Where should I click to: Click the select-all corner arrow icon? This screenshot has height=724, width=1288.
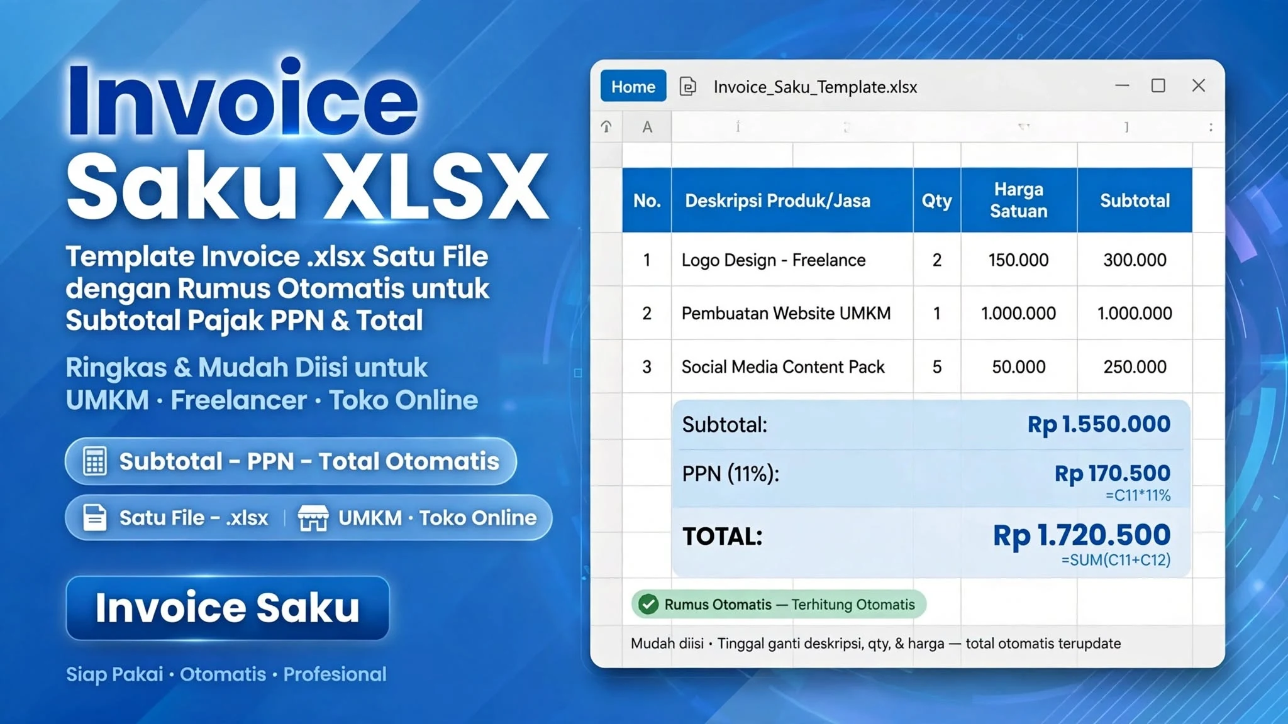[x=606, y=127]
